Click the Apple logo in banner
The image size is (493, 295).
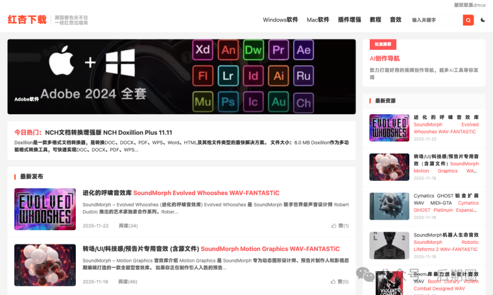(x=62, y=60)
